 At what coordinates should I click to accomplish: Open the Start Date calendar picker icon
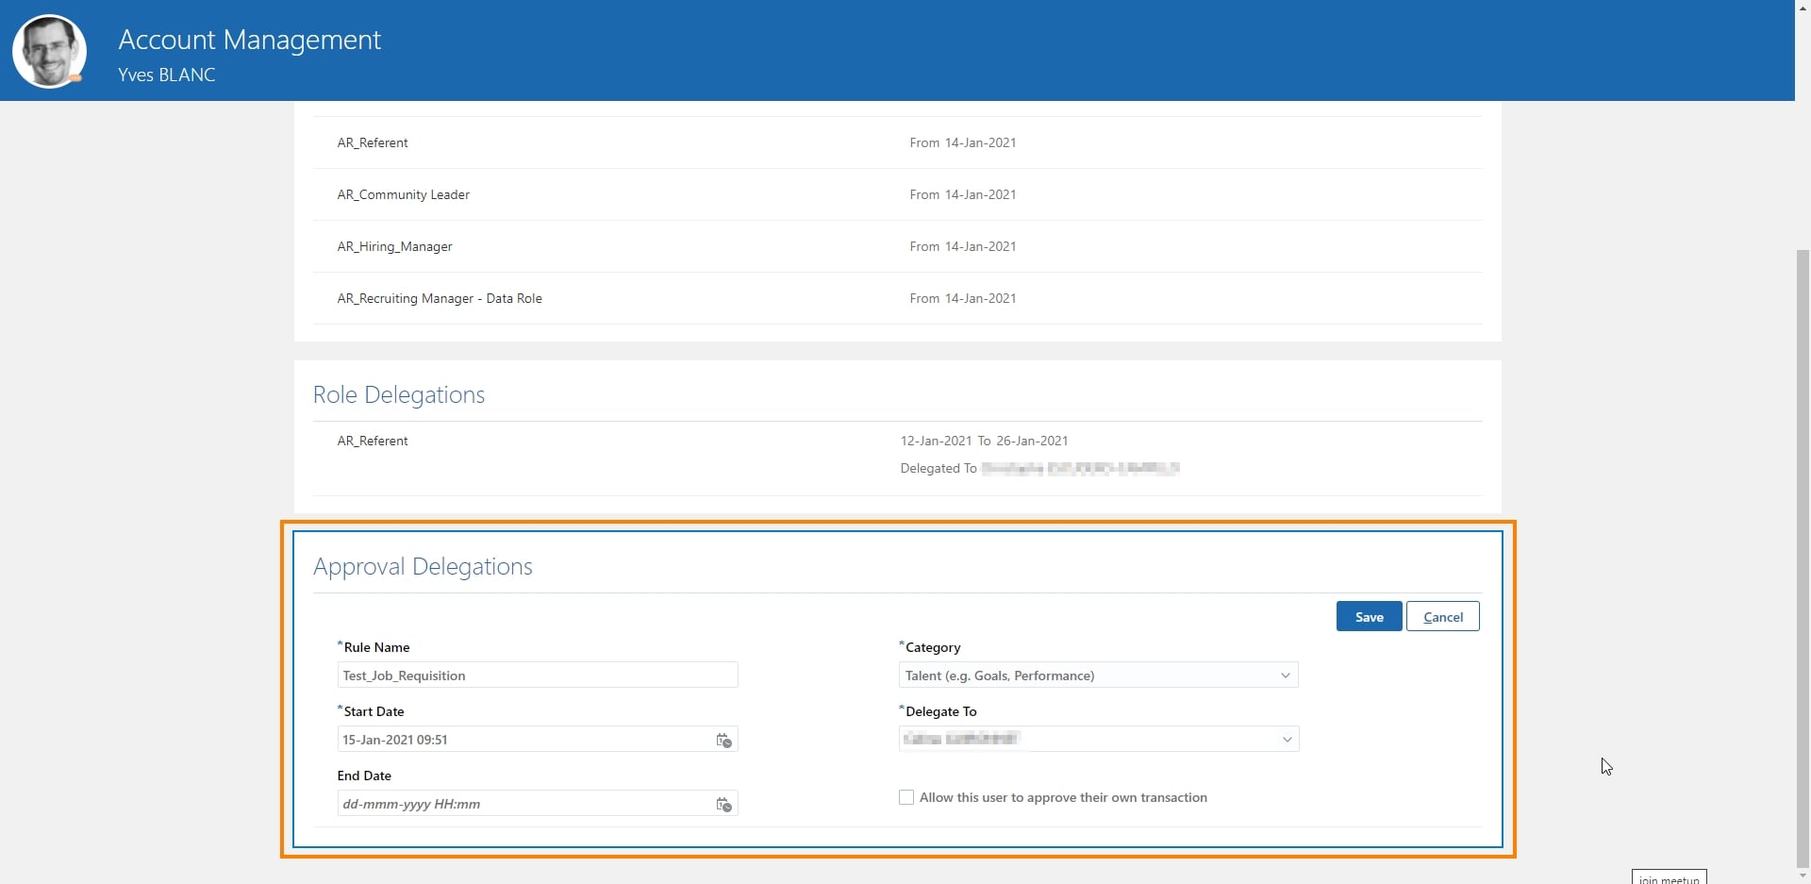pyautogui.click(x=723, y=742)
